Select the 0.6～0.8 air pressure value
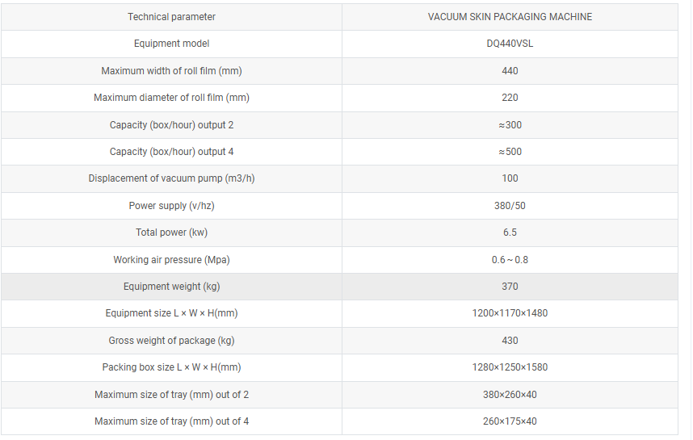 point(510,260)
